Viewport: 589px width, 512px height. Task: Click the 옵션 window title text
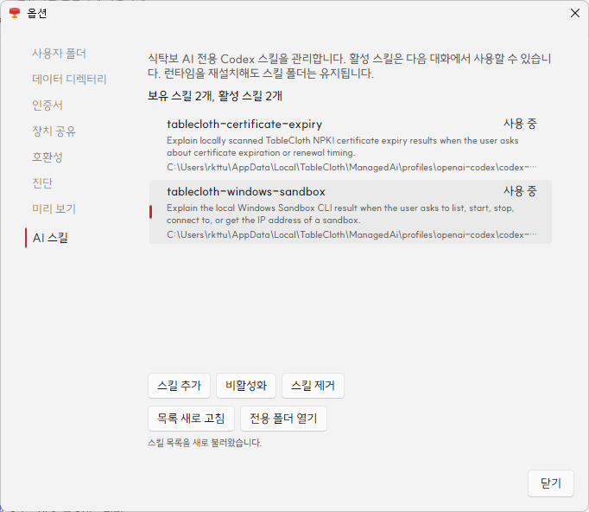tap(37, 13)
